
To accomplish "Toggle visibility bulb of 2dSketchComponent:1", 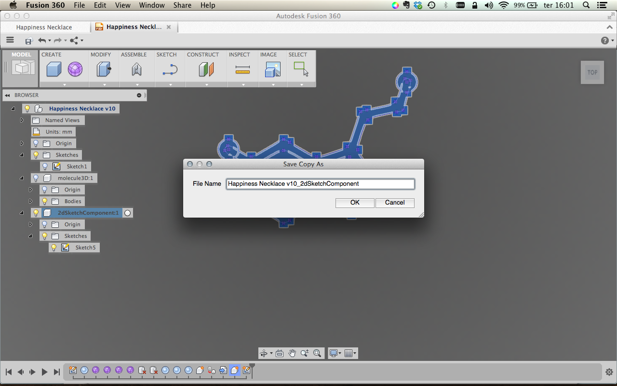I will [36, 213].
